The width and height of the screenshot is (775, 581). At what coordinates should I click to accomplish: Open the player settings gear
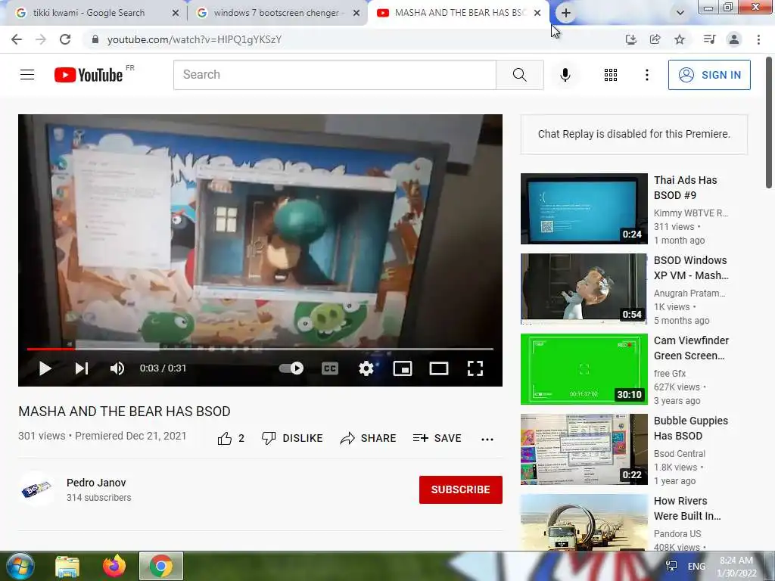[366, 368]
